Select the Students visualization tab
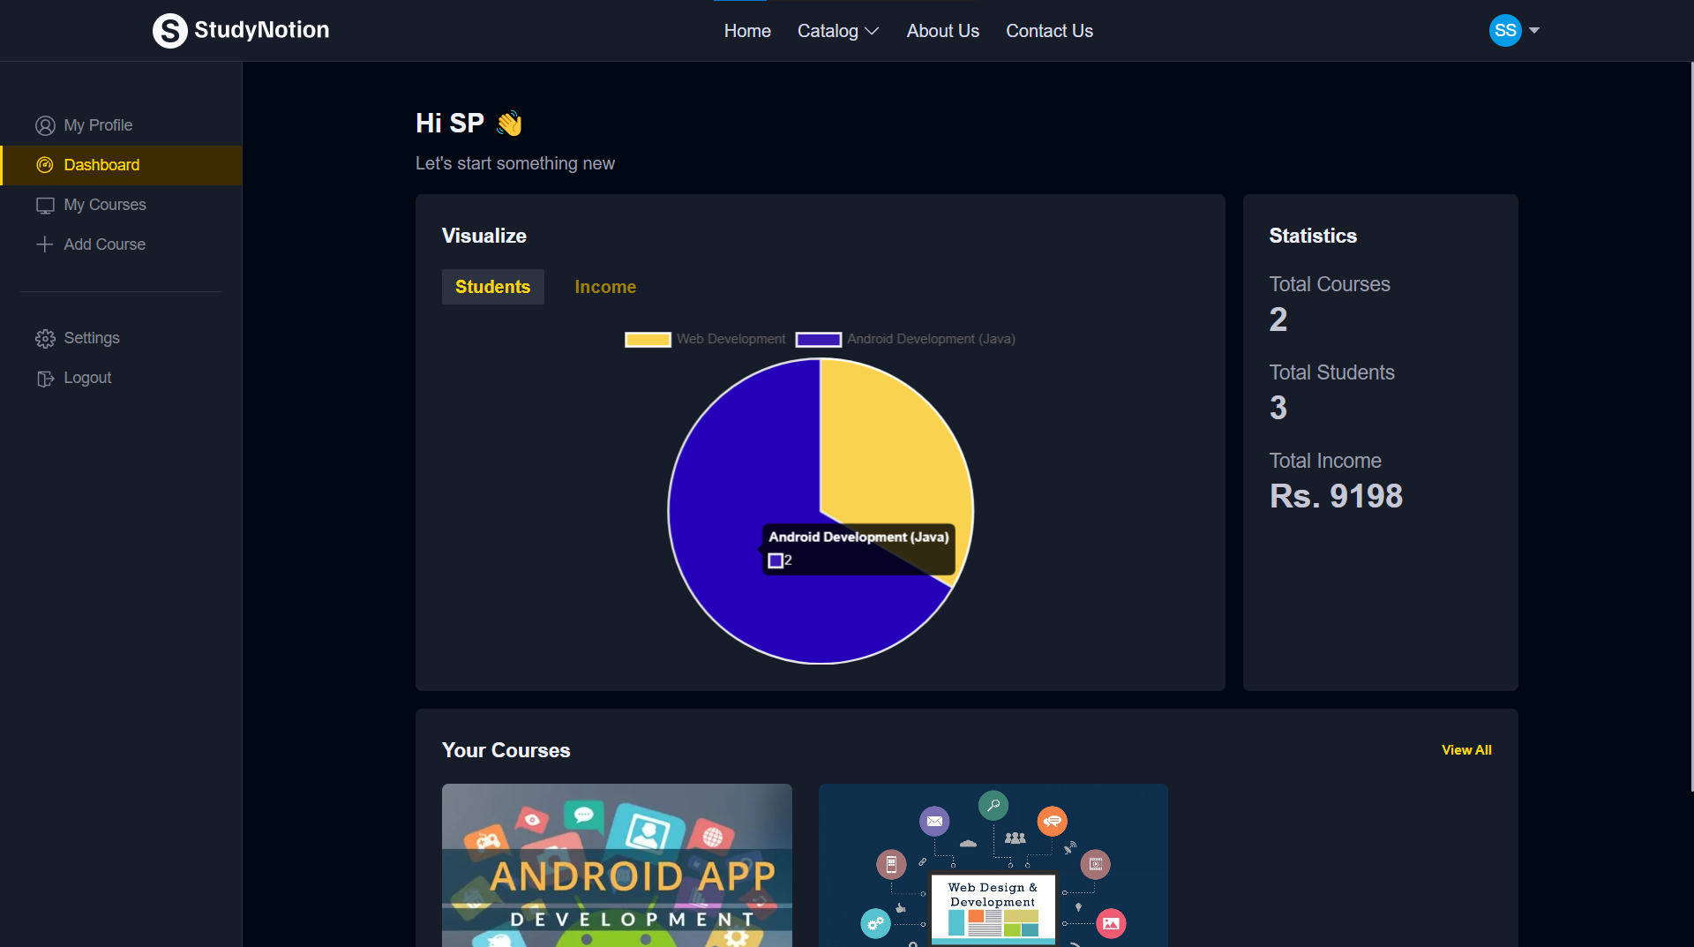 coord(492,286)
